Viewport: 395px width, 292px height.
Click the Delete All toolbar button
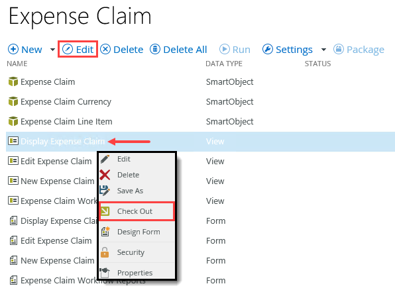coord(178,50)
